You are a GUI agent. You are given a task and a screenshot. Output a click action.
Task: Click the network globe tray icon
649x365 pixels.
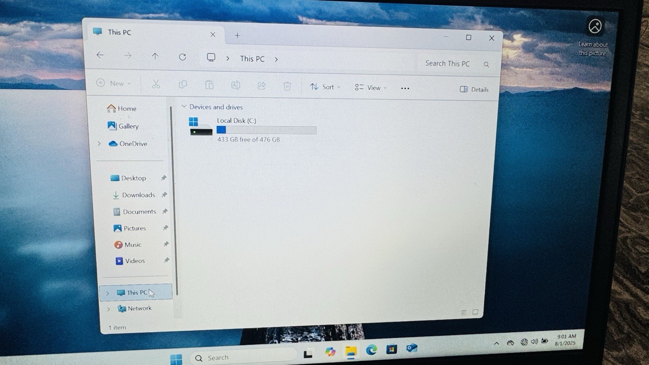pyautogui.click(x=524, y=342)
